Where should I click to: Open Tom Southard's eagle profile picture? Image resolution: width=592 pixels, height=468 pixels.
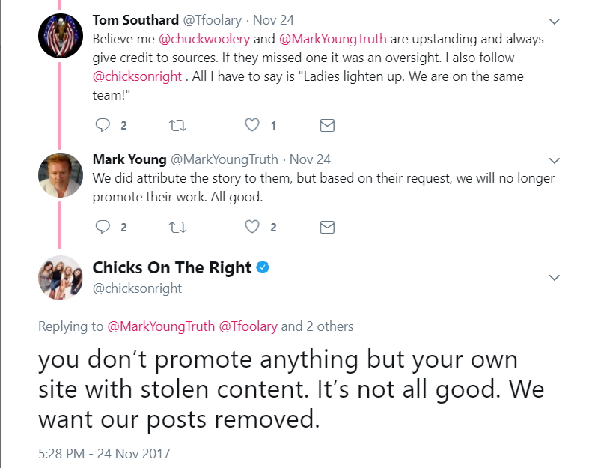(60, 35)
